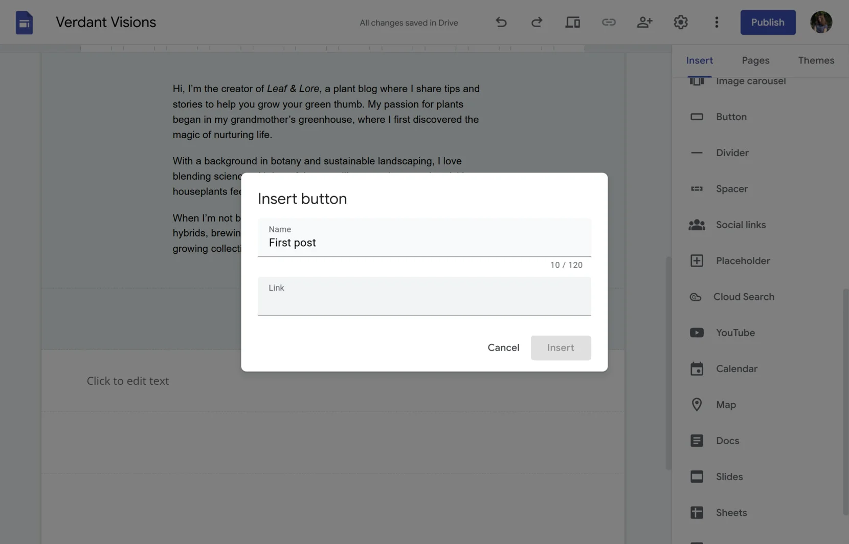Switch to the Pages tab
849x544 pixels.
coord(755,60)
